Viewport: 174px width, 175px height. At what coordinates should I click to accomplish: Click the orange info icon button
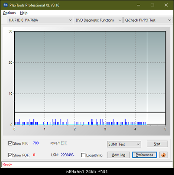click(x=163, y=155)
